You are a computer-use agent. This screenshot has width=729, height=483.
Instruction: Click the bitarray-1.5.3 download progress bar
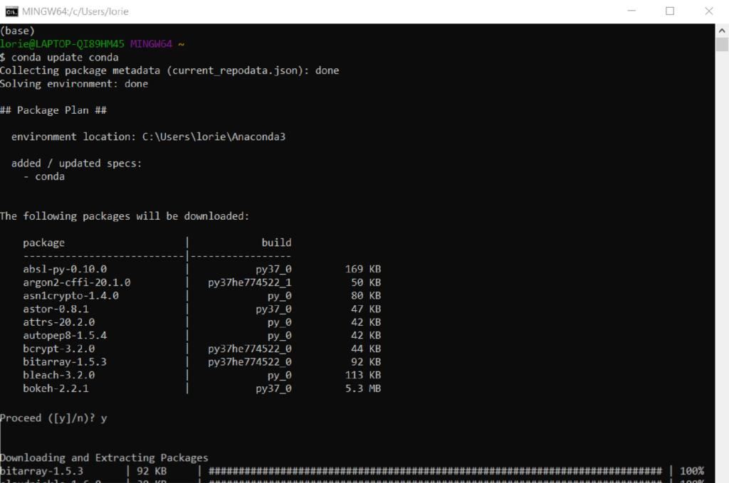(434, 471)
